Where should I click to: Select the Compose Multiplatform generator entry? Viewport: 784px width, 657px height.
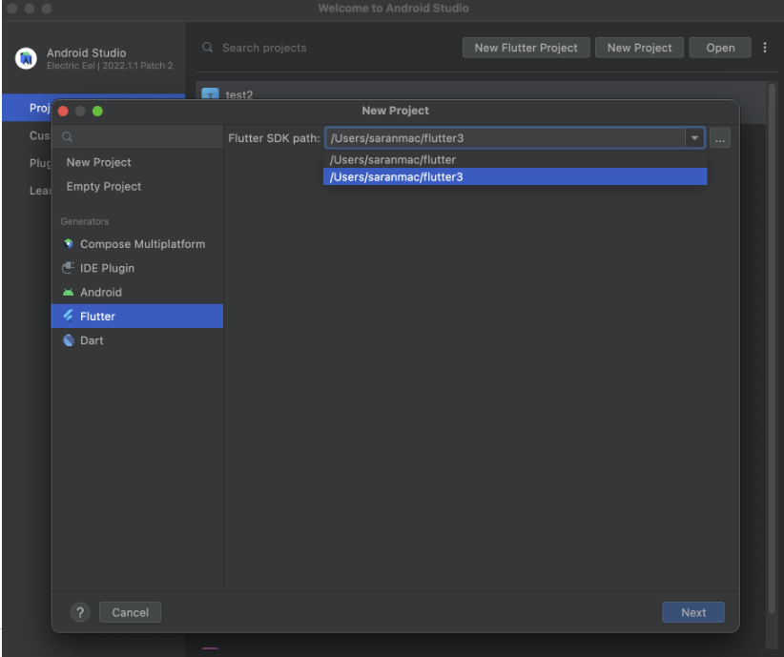coord(137,244)
